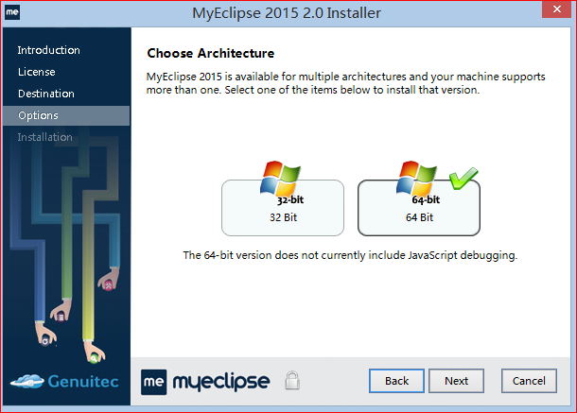
Task: Click the 'me' app icon in title bar
Action: 12,12
